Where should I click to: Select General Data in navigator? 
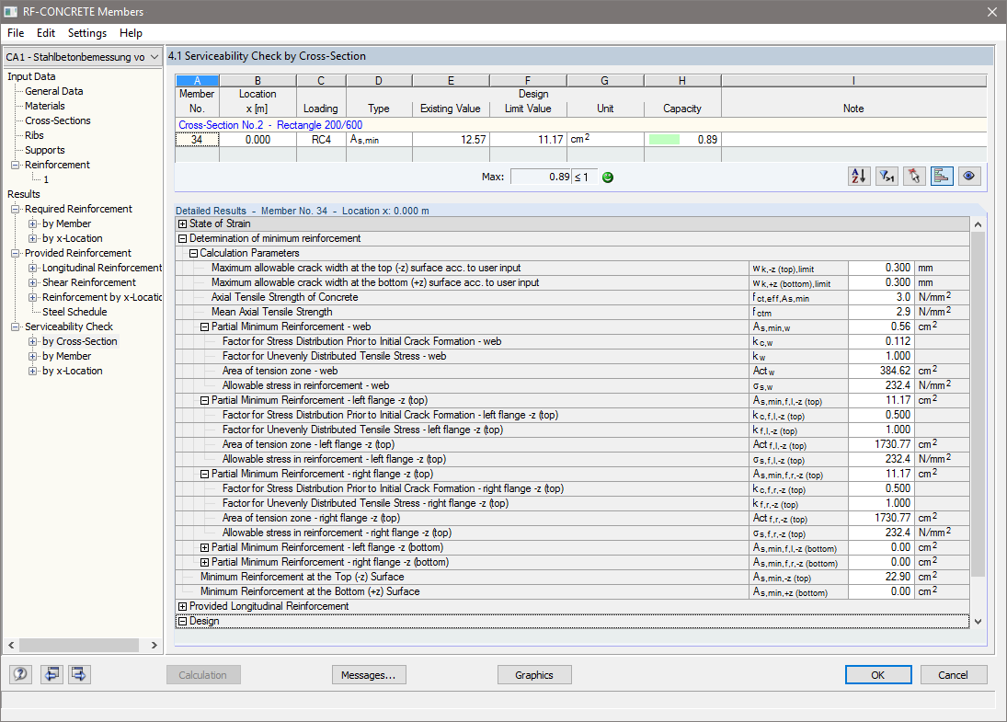54,91
